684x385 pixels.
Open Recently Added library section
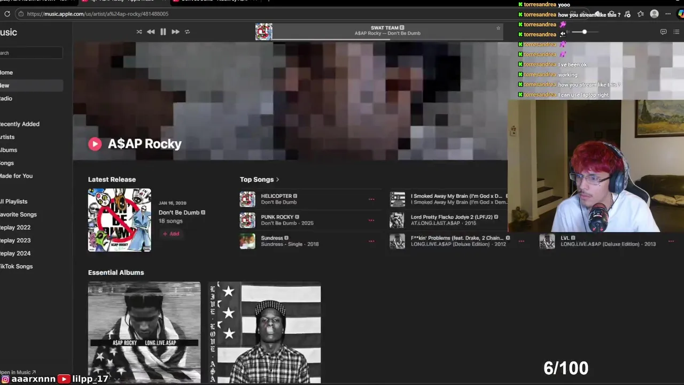point(20,124)
